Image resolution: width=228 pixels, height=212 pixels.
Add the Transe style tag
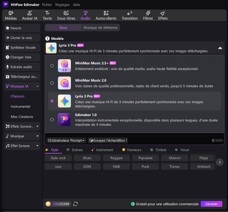(x=175, y=167)
